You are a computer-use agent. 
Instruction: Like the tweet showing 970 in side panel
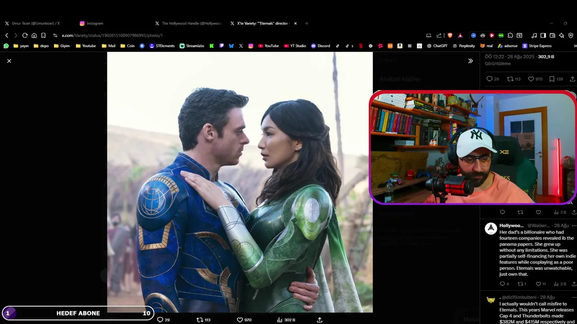[531, 79]
